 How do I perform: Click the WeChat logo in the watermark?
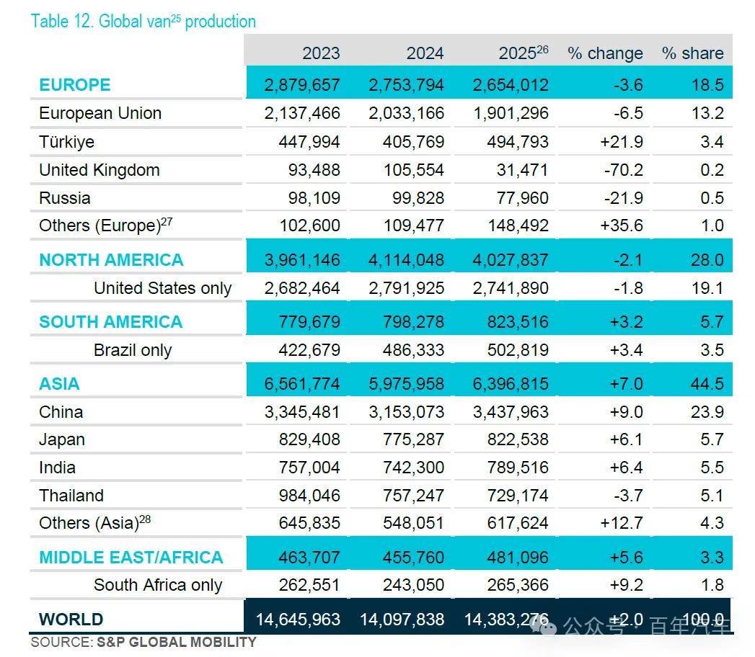point(544,627)
